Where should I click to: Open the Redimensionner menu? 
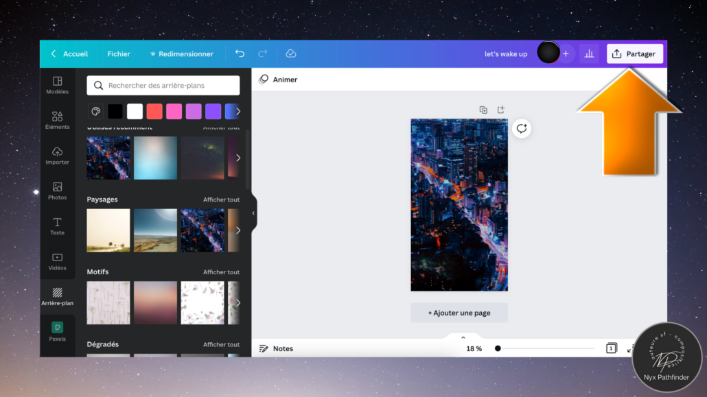coord(182,53)
